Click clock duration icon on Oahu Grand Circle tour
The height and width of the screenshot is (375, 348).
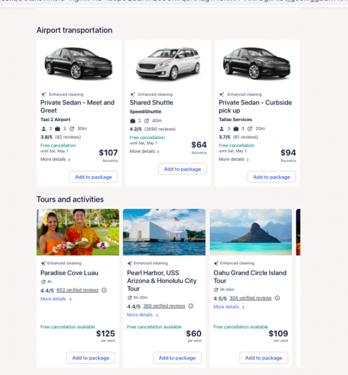(x=216, y=289)
